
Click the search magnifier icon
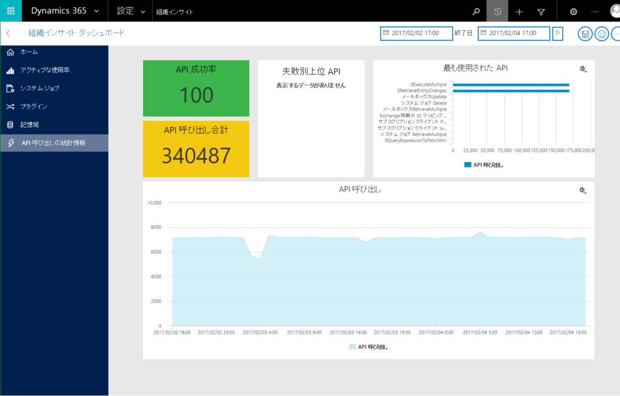pos(476,11)
